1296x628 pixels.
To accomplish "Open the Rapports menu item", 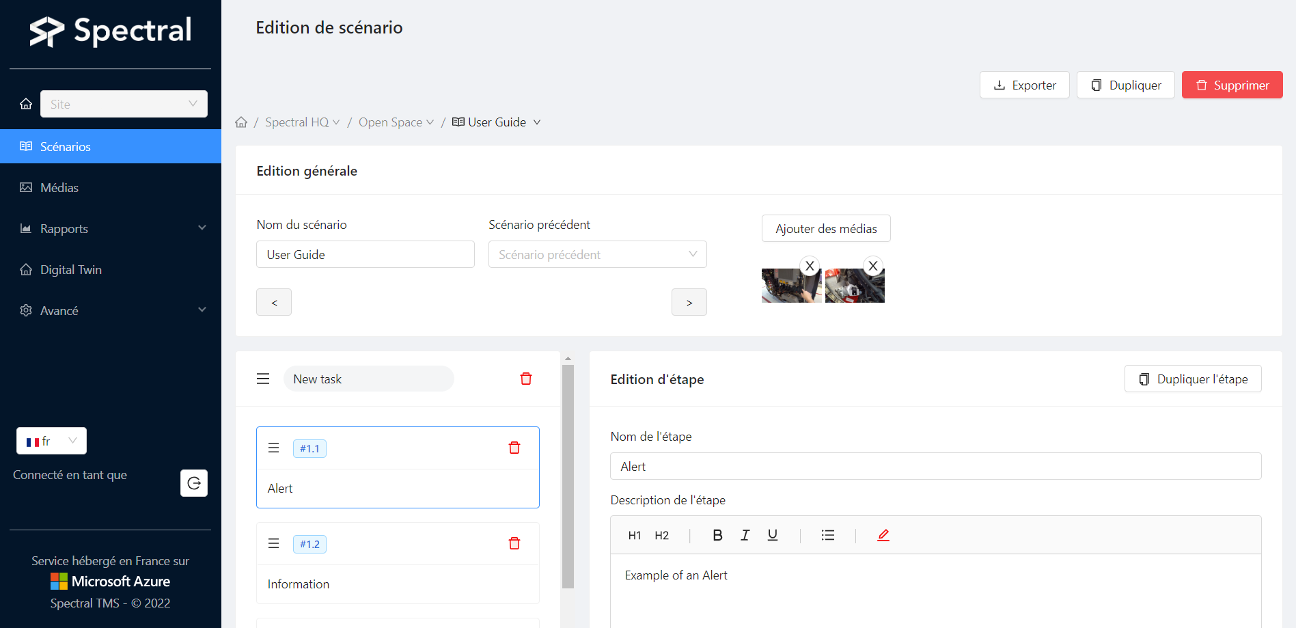I will [111, 228].
